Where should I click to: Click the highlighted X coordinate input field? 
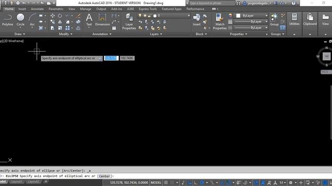click(x=111, y=58)
